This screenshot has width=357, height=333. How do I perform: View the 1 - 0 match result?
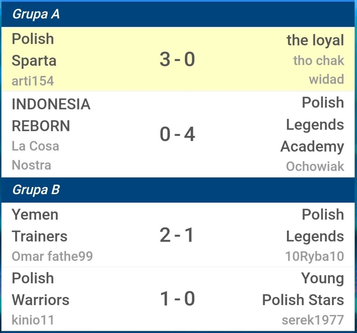click(177, 299)
